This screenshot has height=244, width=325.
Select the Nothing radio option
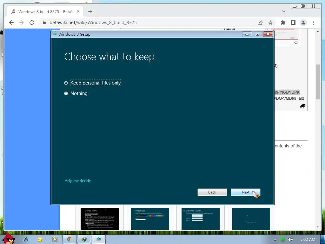(x=76, y=93)
